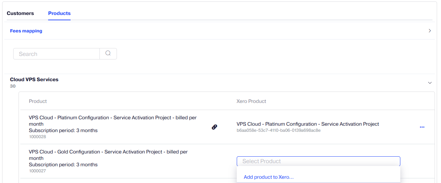Click Subscription period text in Platinum row
441x183 pixels.
63,130
